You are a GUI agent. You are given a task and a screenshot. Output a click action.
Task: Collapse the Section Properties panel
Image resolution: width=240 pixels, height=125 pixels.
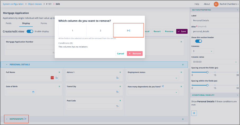237,10
